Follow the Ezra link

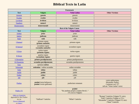(x=19, y=65)
